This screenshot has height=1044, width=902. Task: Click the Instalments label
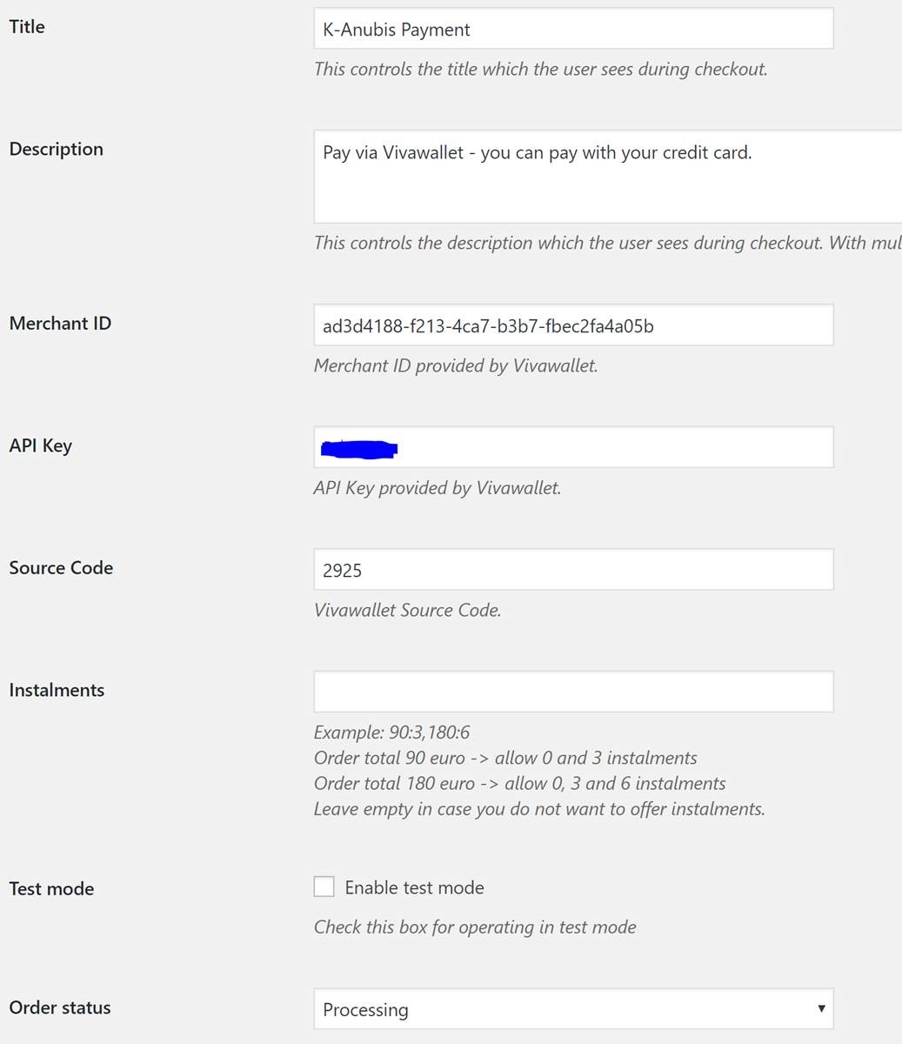pos(56,689)
